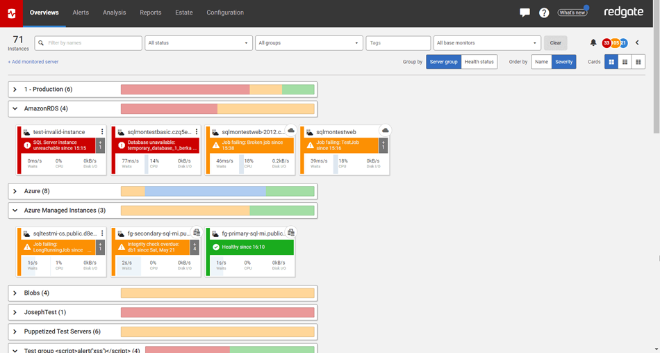Expand the Azure (8) group

pos(15,191)
